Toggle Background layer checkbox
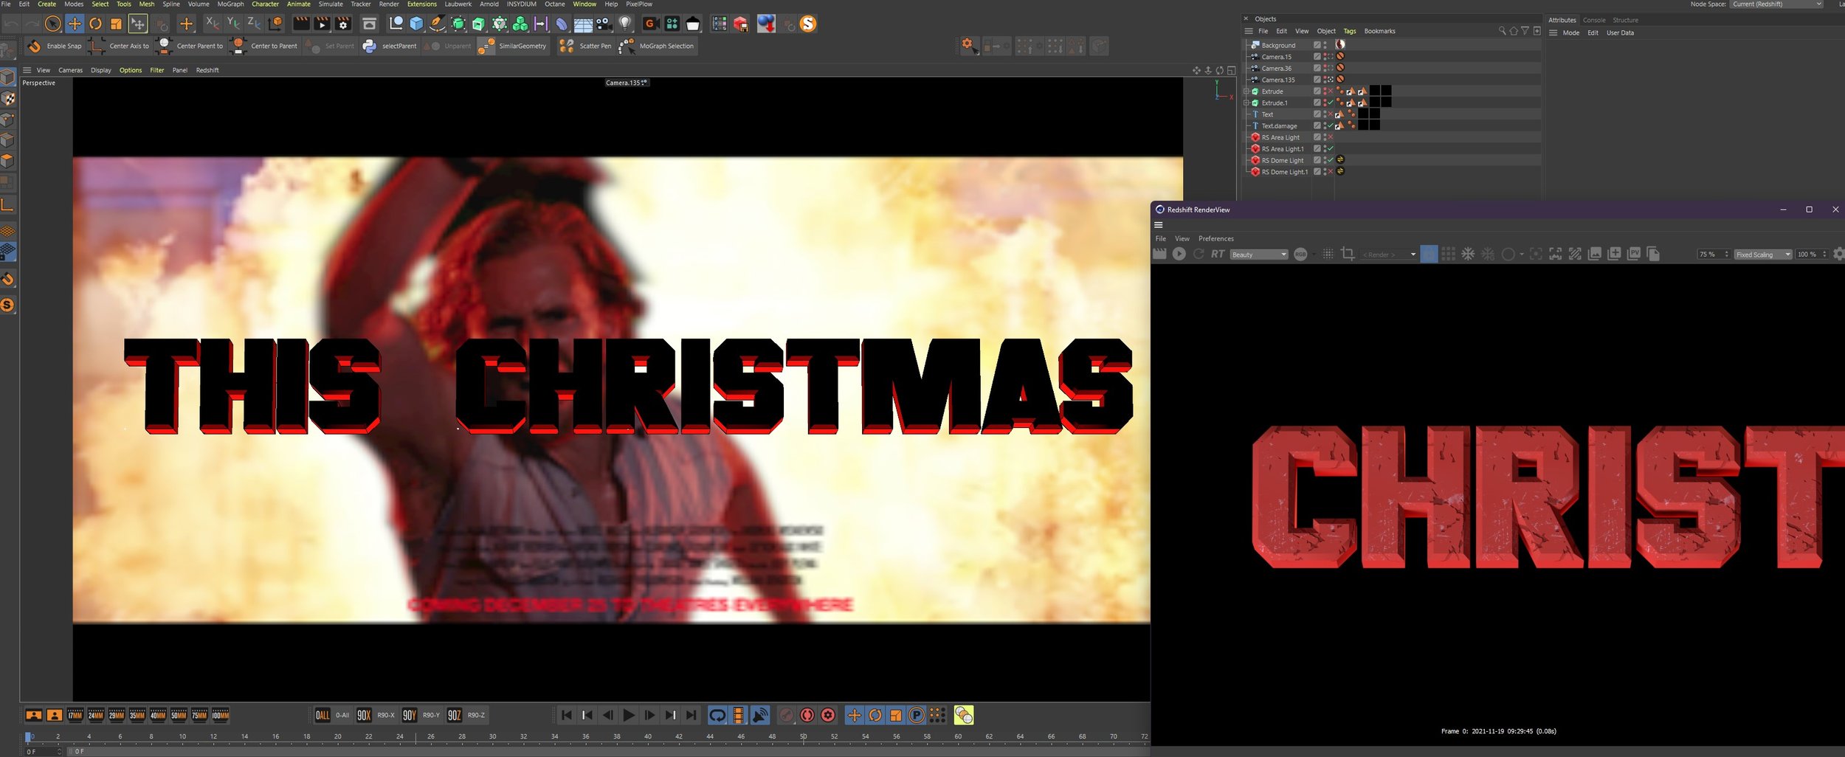 click(x=1317, y=45)
